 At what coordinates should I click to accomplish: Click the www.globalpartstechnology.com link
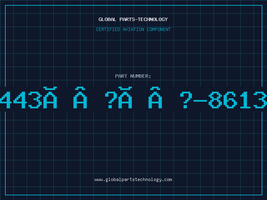point(133,180)
